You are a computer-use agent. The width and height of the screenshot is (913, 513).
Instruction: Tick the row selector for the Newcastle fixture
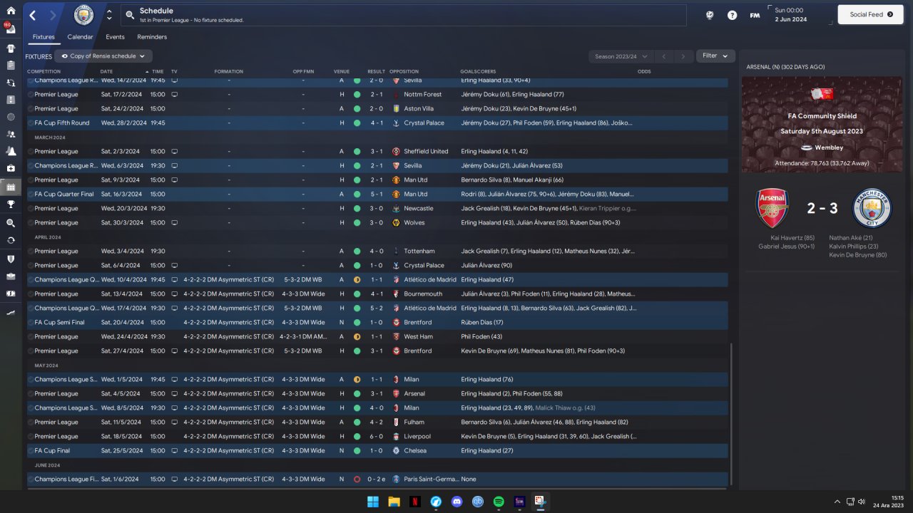pyautogui.click(x=31, y=208)
